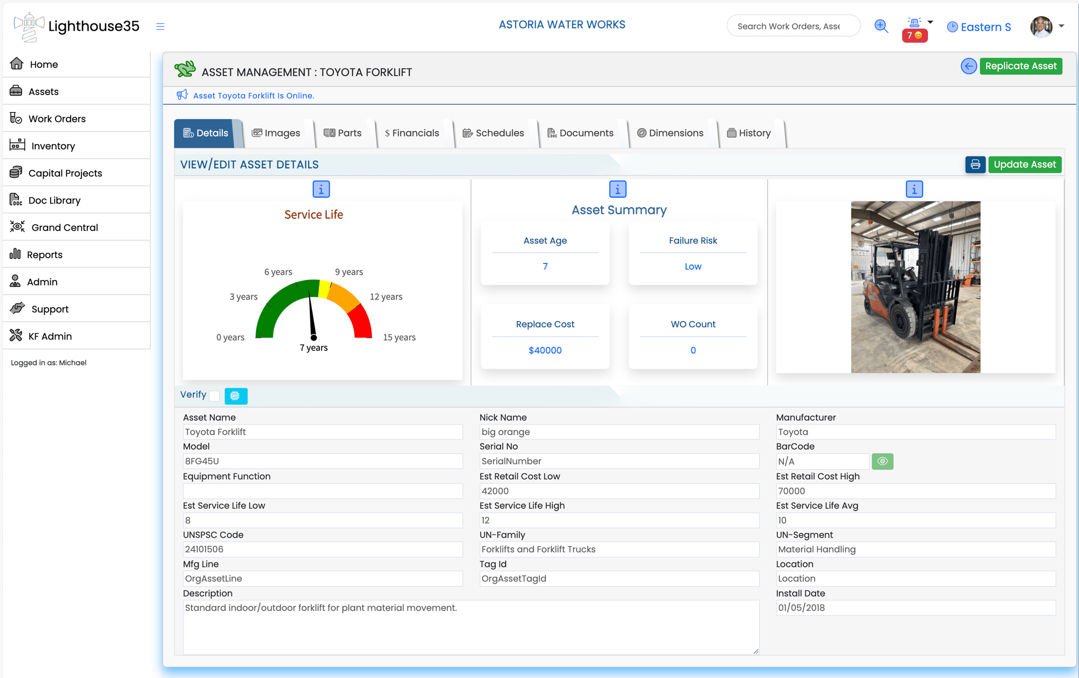The width and height of the screenshot is (1079, 678).
Task: Click the Nick Name field
Action: [619, 432]
